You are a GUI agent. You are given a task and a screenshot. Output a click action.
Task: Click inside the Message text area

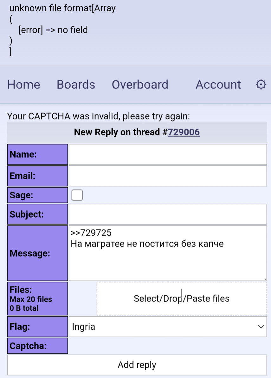click(168, 253)
